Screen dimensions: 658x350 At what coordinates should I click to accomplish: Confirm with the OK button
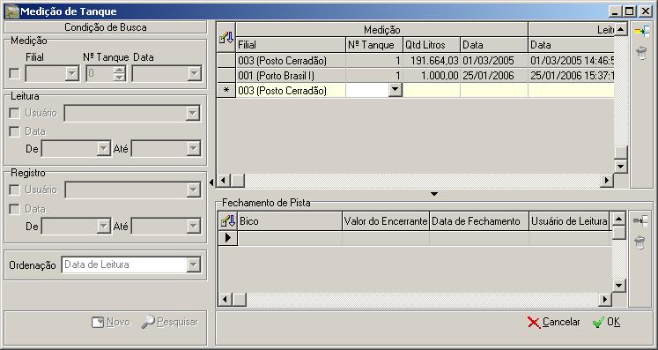coord(606,323)
